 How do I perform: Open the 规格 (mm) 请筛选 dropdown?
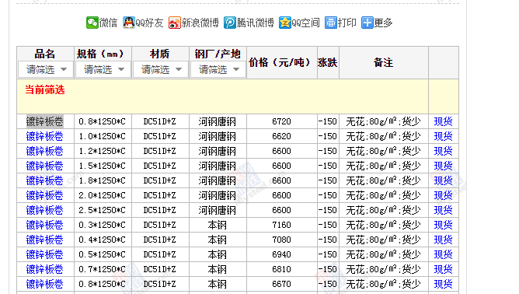tap(103, 69)
